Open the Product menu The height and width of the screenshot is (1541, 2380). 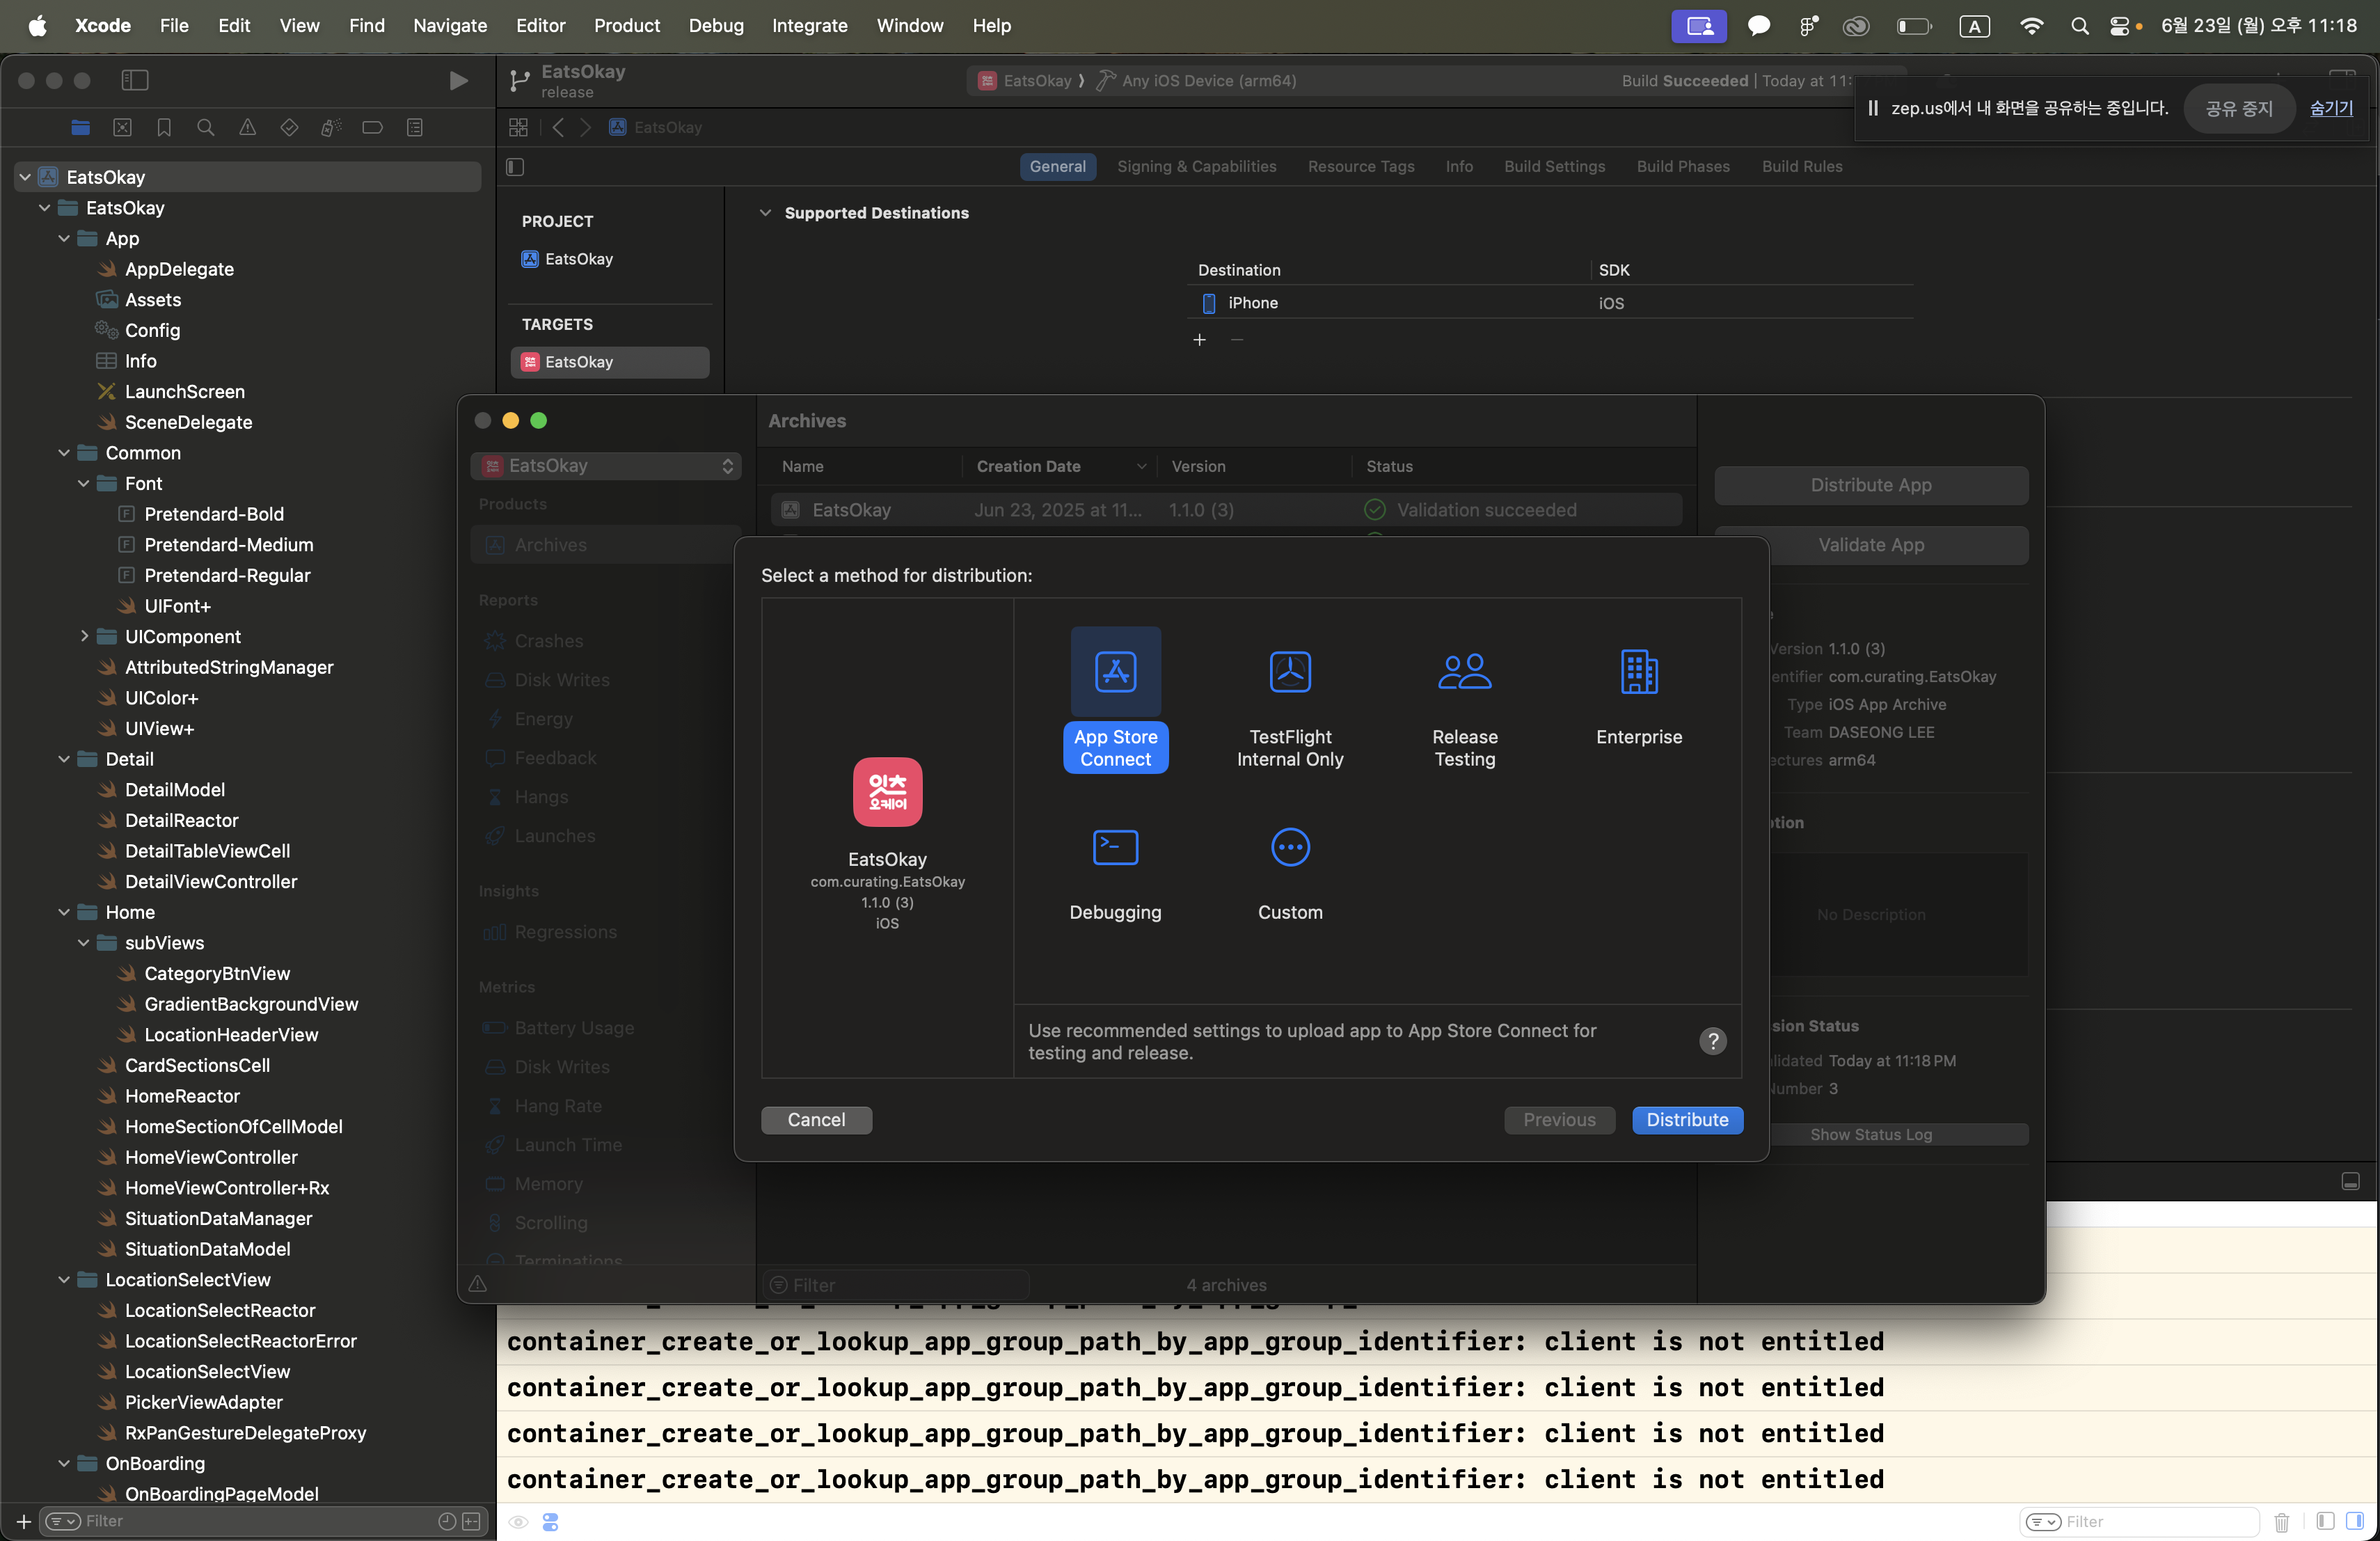[x=626, y=25]
